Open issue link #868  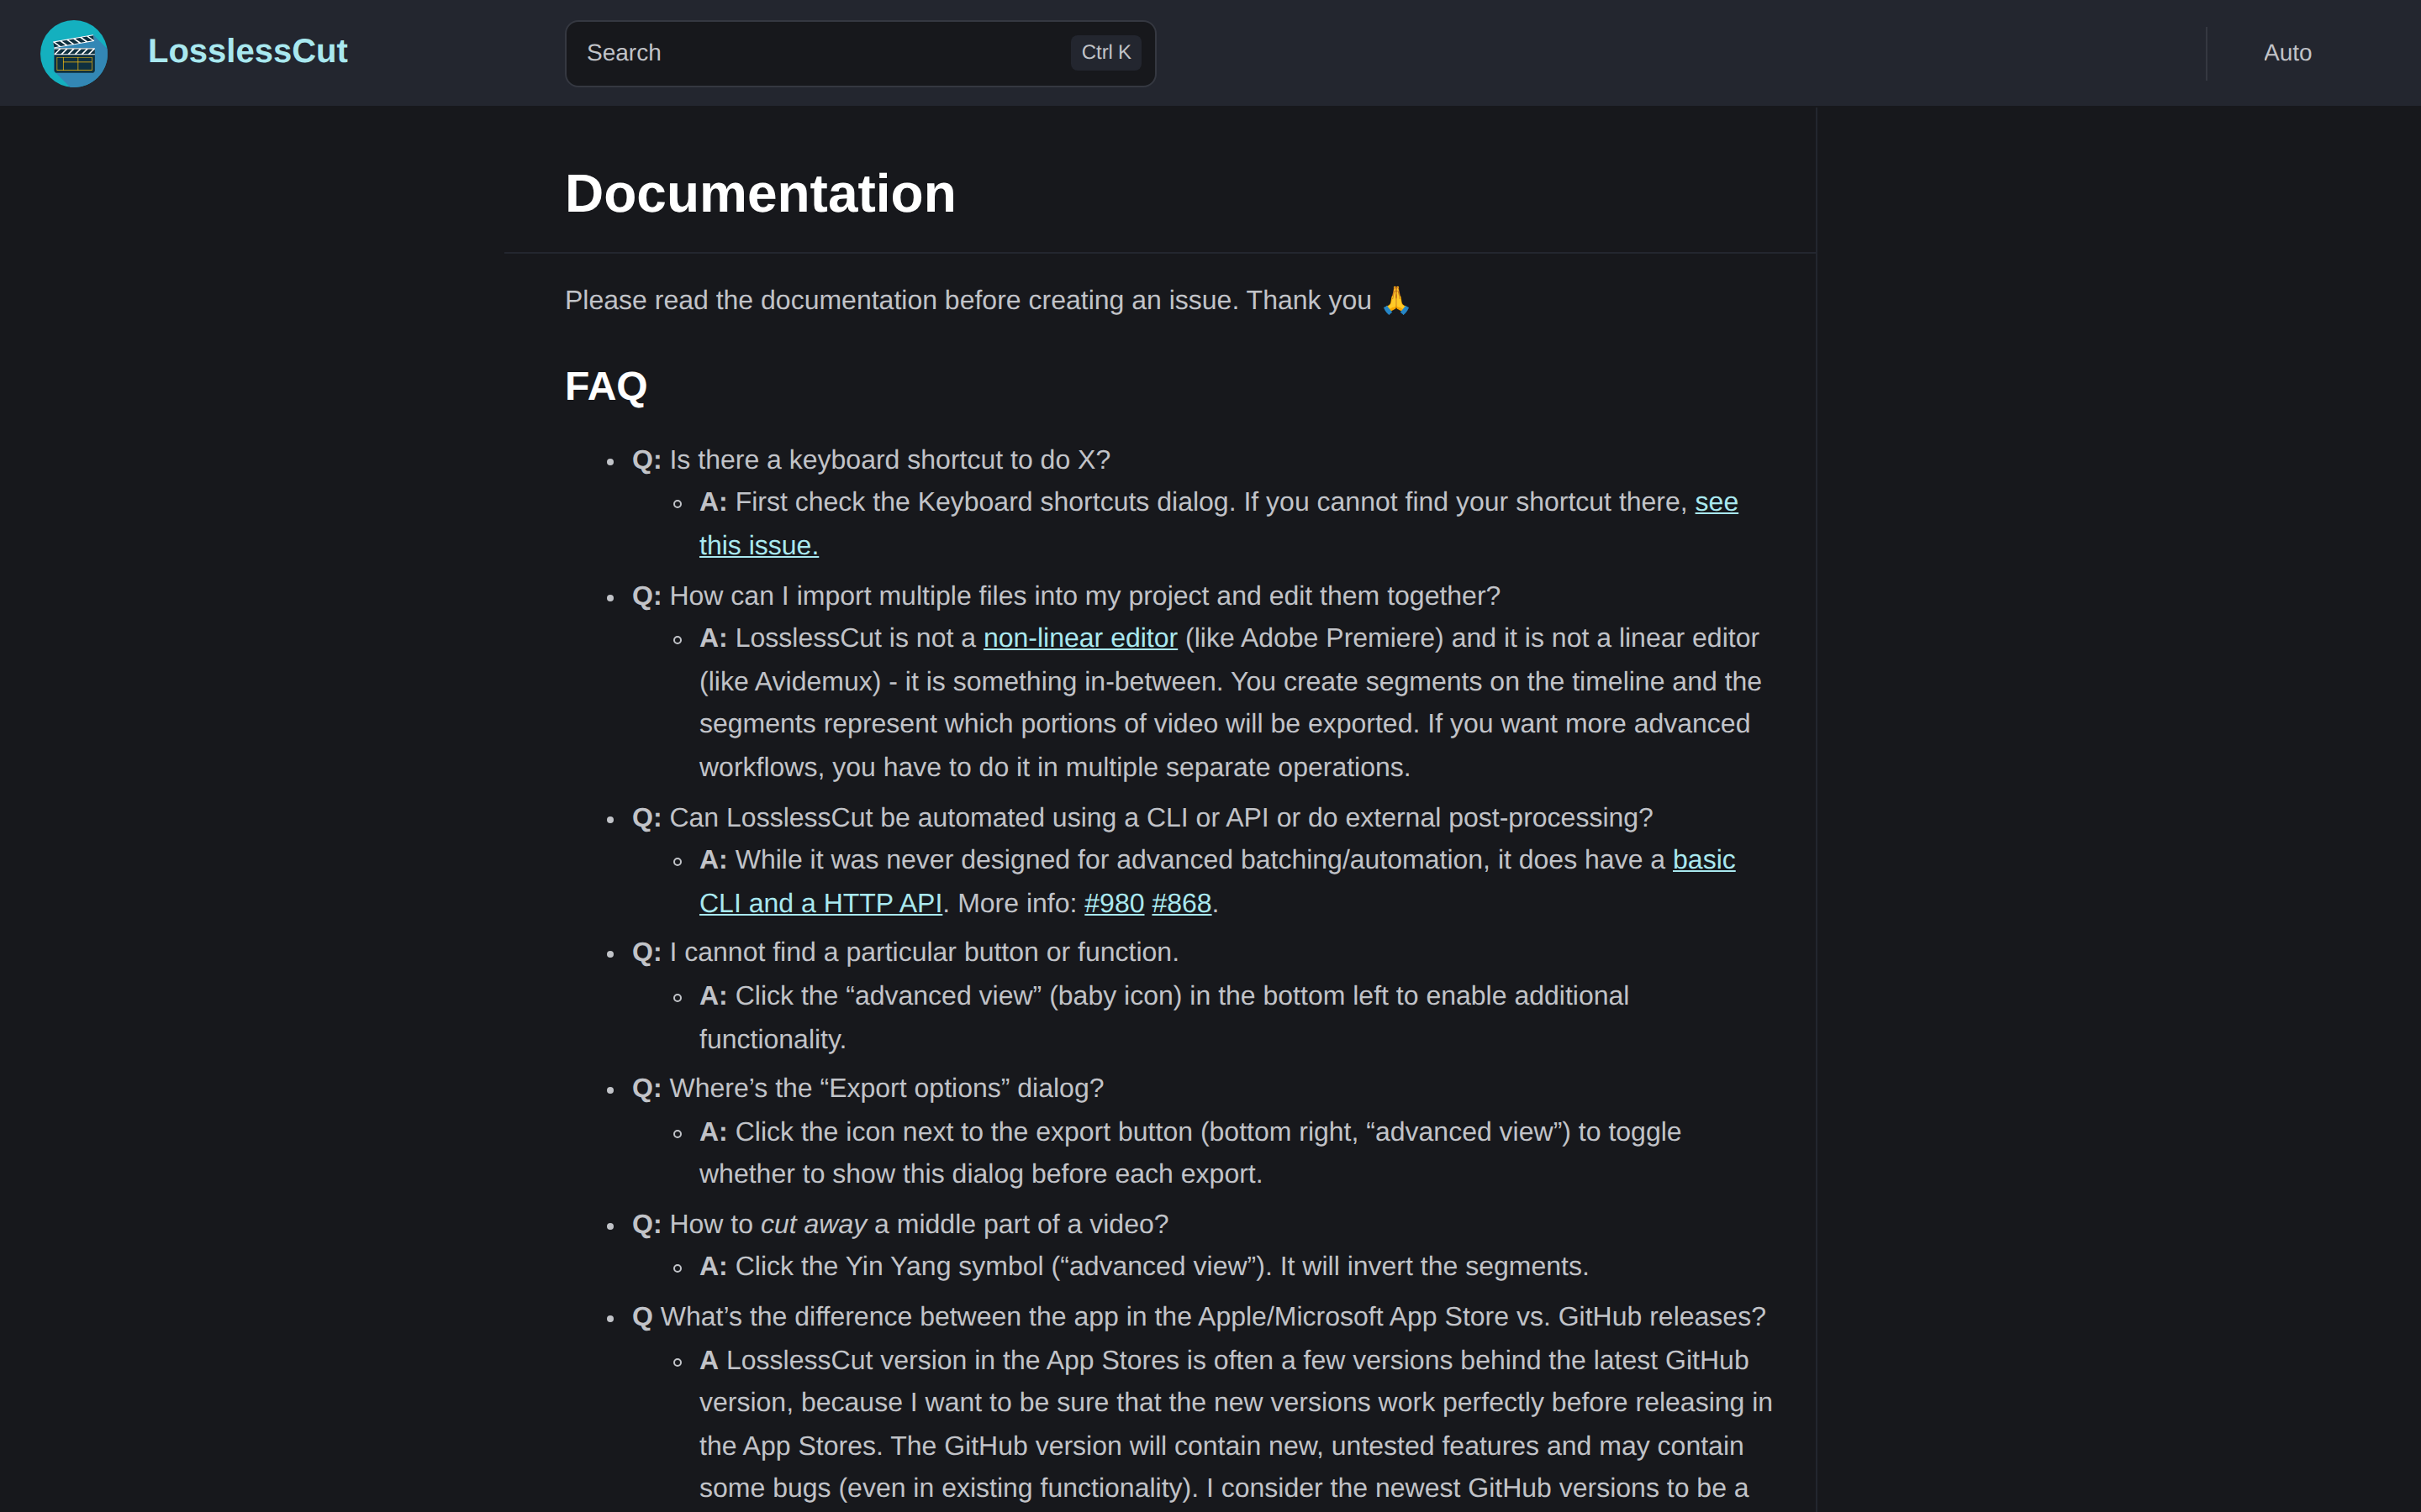coord(1181,903)
